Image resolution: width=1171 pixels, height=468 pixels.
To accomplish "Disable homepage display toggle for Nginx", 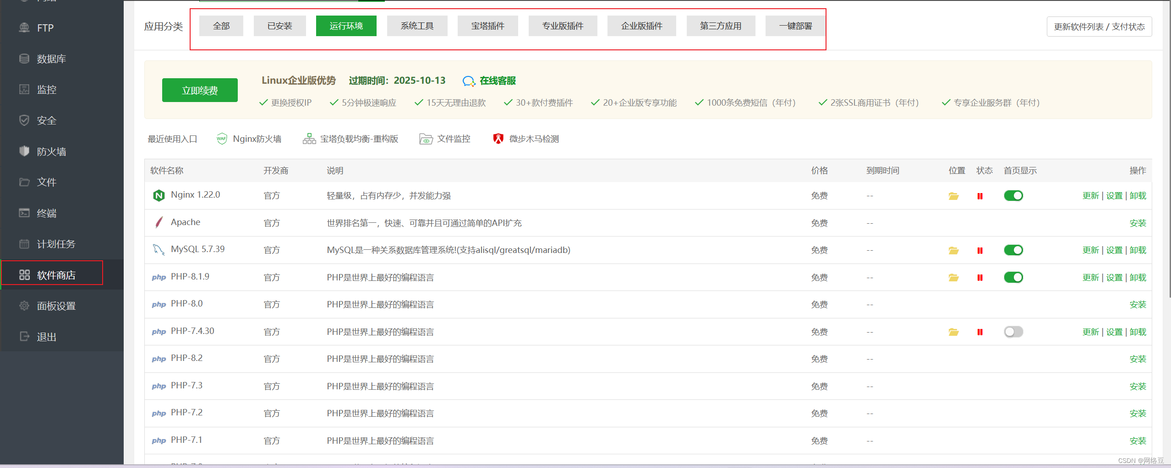I will tap(1013, 196).
